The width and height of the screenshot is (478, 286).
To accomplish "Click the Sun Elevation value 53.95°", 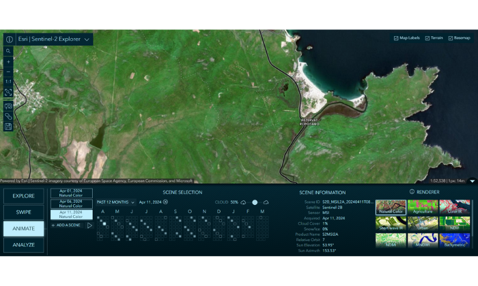I will [x=329, y=245].
